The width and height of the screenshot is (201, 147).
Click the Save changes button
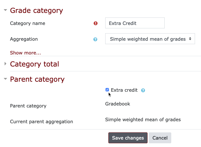click(x=128, y=138)
